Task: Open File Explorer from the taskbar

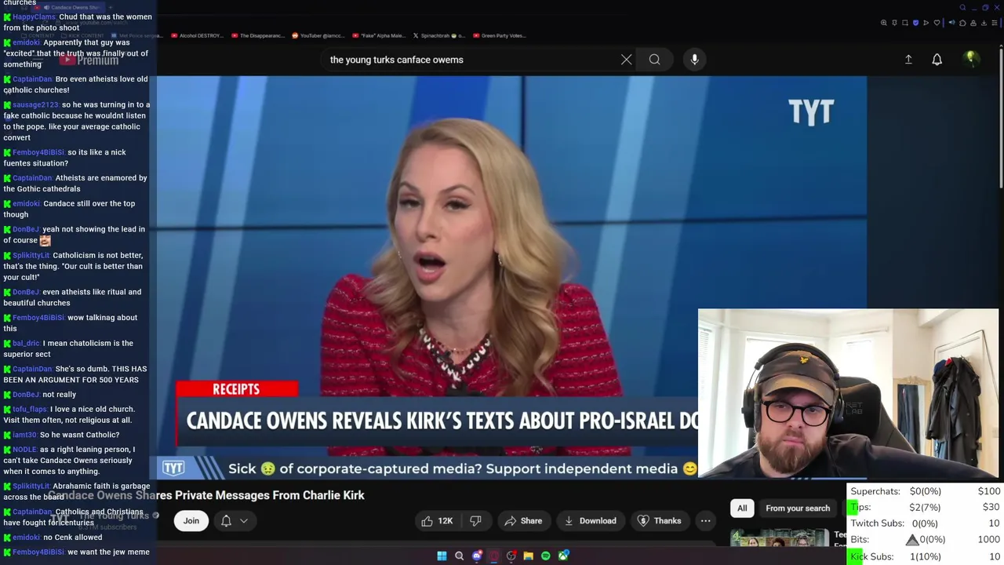Action: (x=528, y=556)
